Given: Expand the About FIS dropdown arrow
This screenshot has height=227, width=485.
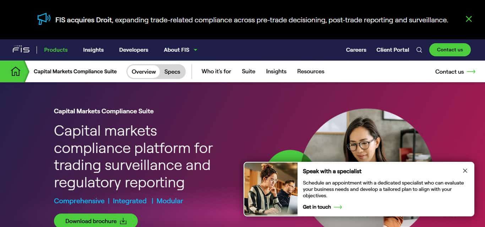Looking at the screenshot, I should point(195,50).
